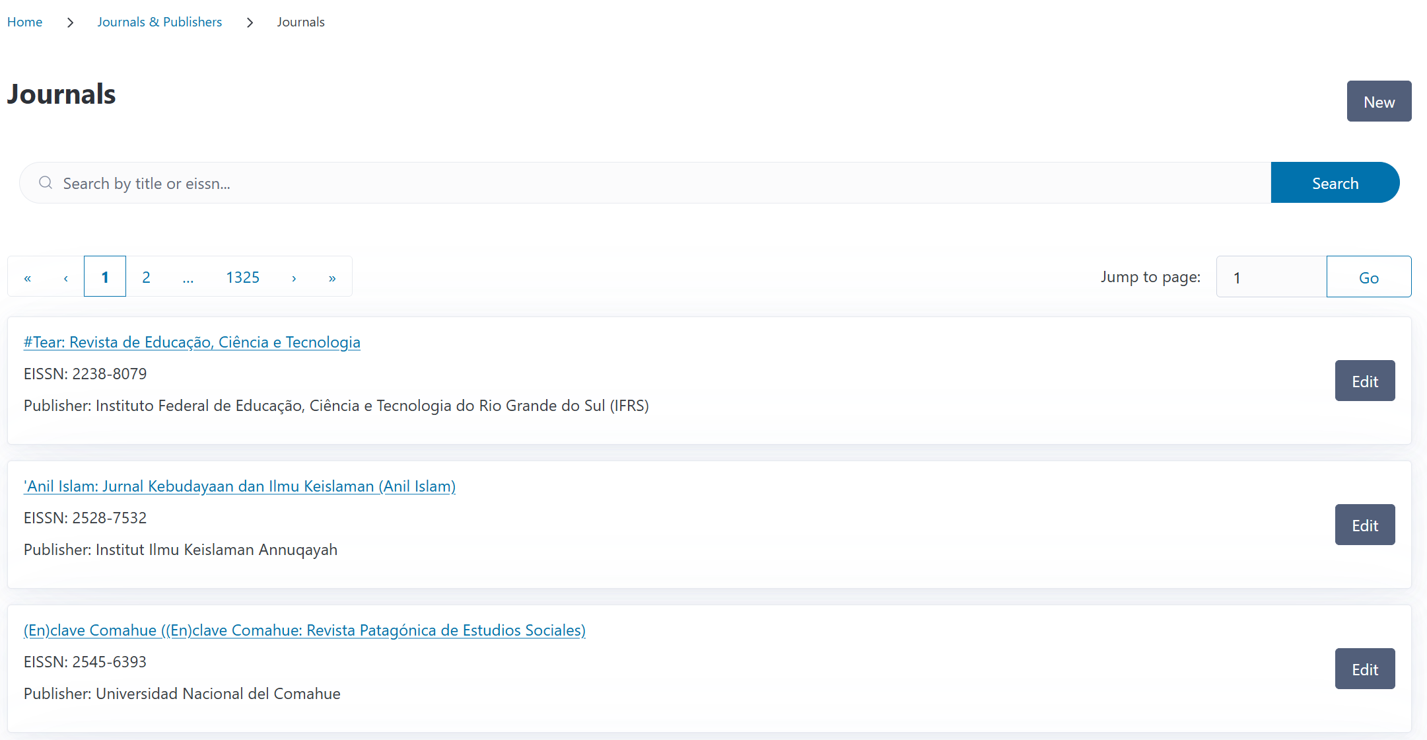This screenshot has width=1427, height=740.
Task: Open Journals & Publishers breadcrumb link
Action: tap(159, 22)
